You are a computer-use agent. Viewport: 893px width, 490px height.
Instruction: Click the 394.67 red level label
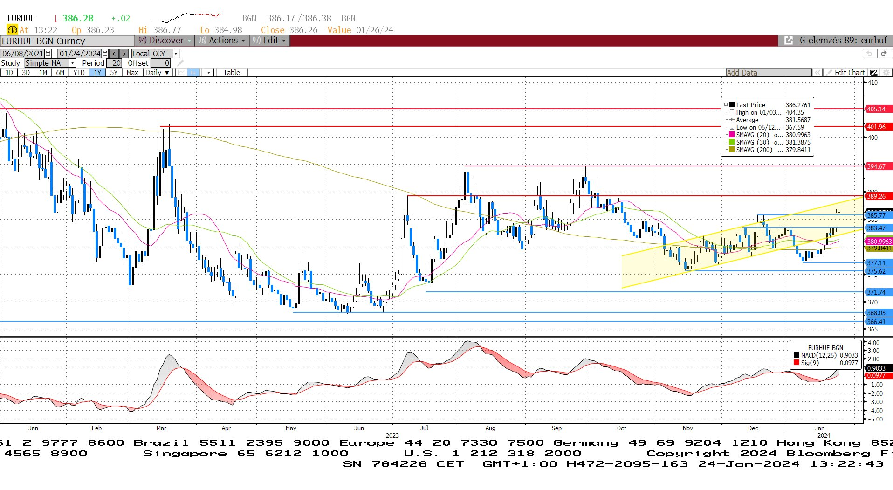click(x=878, y=166)
